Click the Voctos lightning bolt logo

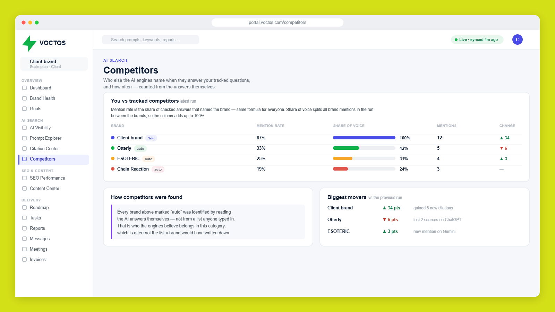point(29,43)
